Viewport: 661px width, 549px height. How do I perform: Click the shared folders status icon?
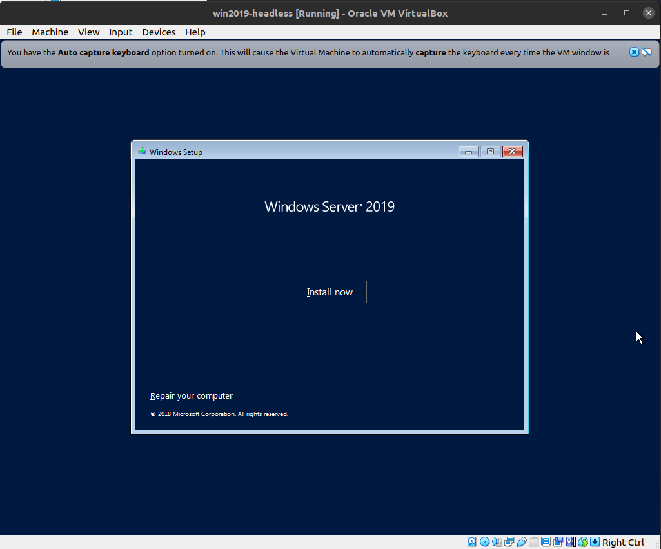coord(534,542)
